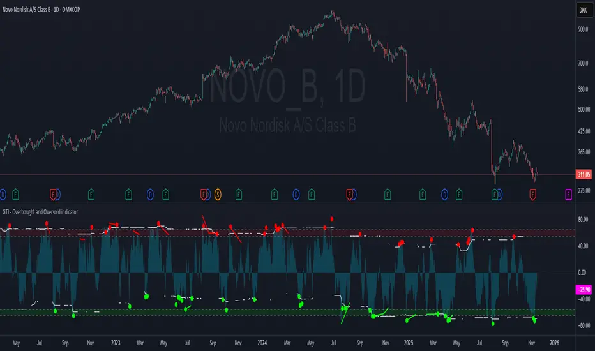Open green earnings marker near November 2023
Image resolution: width=595 pixels, height=351 pixels.
coord(238,195)
